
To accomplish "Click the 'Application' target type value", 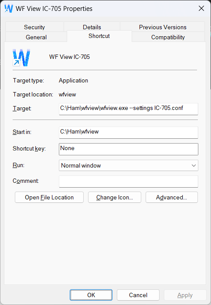I will point(73,81).
